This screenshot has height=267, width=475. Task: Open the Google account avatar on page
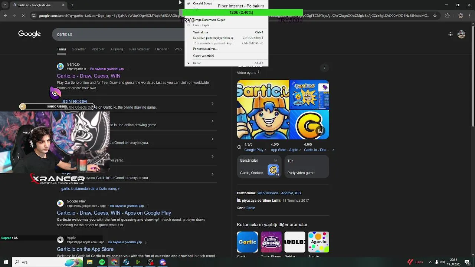tap(461, 34)
